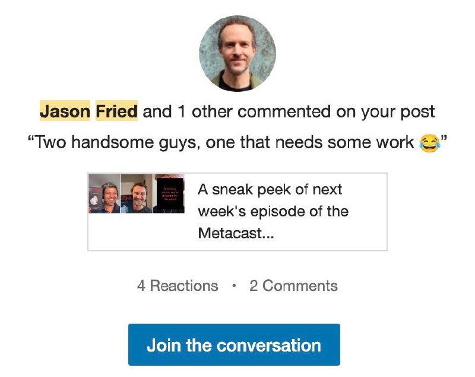
Task: Click the circular profile photo at top
Action: [x=237, y=53]
